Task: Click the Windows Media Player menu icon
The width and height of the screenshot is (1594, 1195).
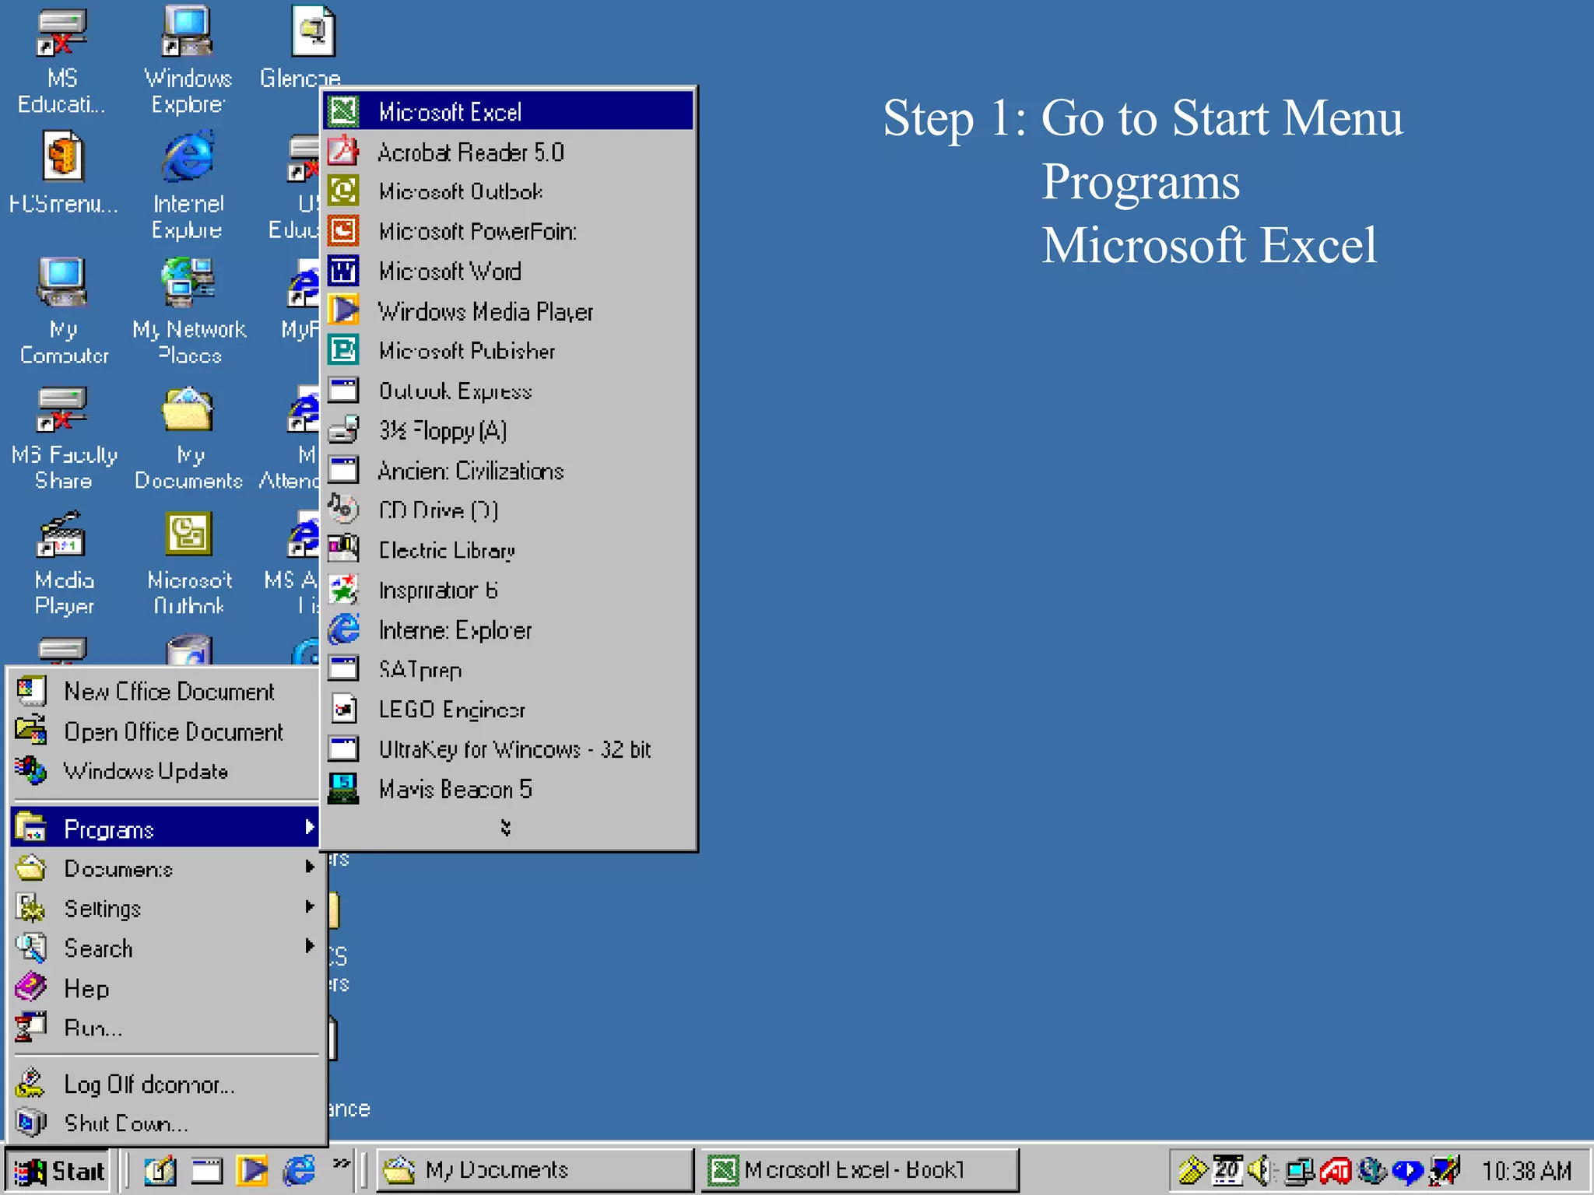Action: click(343, 310)
